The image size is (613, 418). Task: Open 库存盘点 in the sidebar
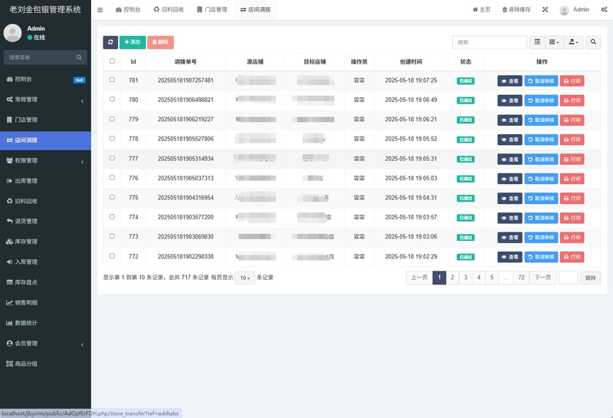[45, 282]
